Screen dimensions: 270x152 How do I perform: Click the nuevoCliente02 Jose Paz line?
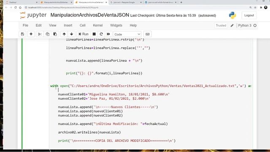tap(104, 98)
